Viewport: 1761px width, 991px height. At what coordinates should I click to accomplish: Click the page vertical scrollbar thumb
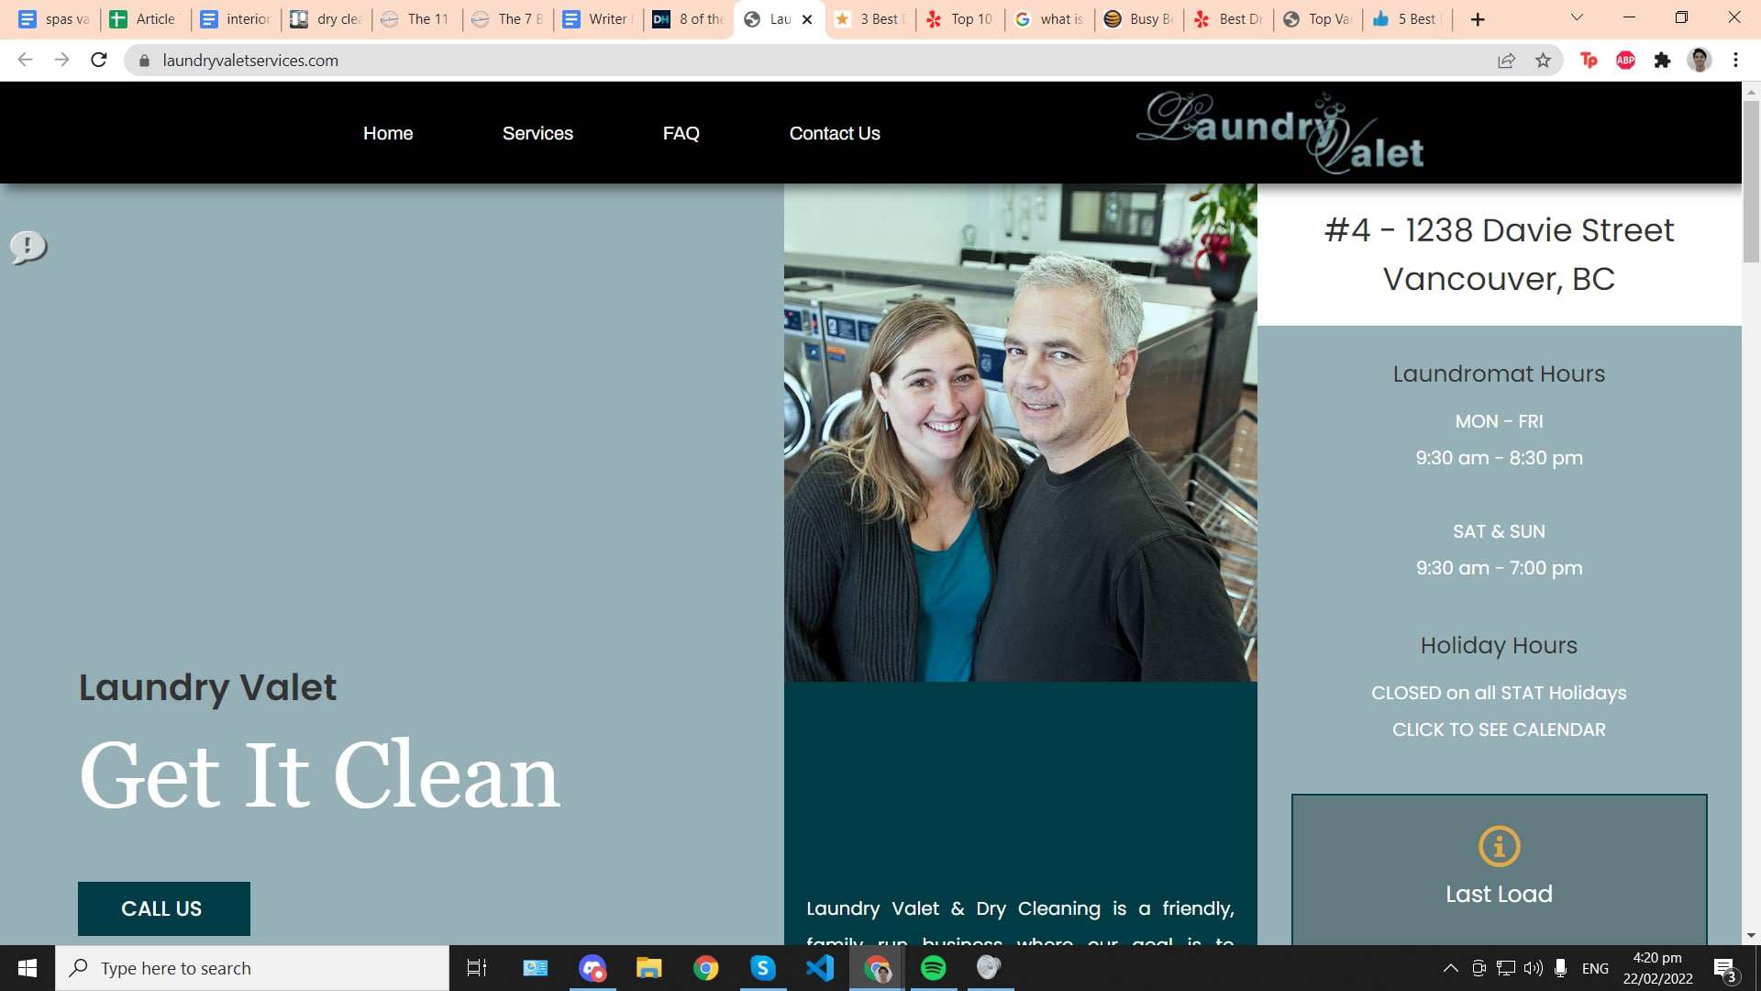1751,181
